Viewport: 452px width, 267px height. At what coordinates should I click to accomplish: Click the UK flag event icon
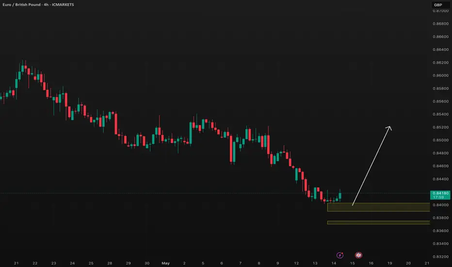(x=358, y=255)
